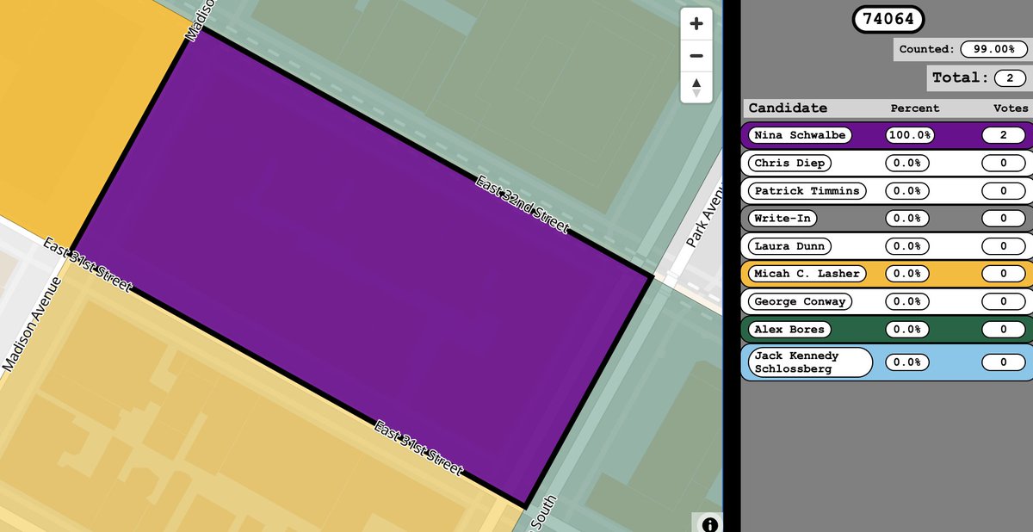Click the Total votes value 2
This screenshot has width=1033, height=532.
tap(1010, 77)
